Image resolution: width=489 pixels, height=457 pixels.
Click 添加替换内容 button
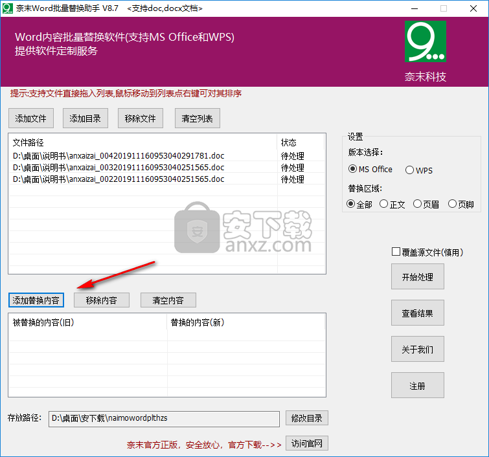[x=36, y=300]
